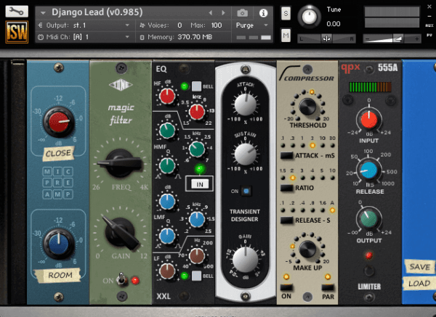The width and height of the screenshot is (436, 317).
Task: Click the compressor THRESHOLD knob
Action: click(x=307, y=106)
